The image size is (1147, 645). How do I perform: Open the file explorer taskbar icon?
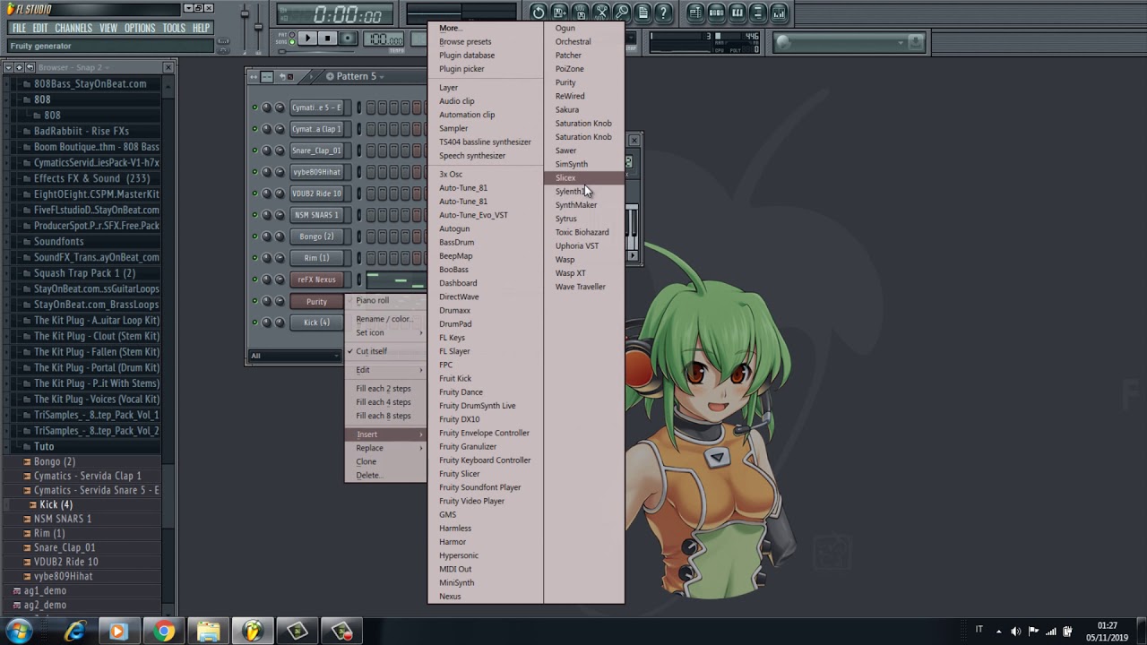click(208, 632)
